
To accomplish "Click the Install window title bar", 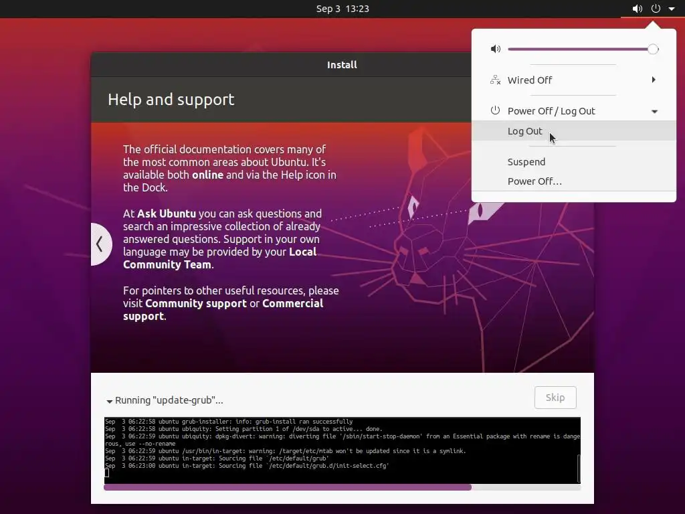I will point(342,65).
